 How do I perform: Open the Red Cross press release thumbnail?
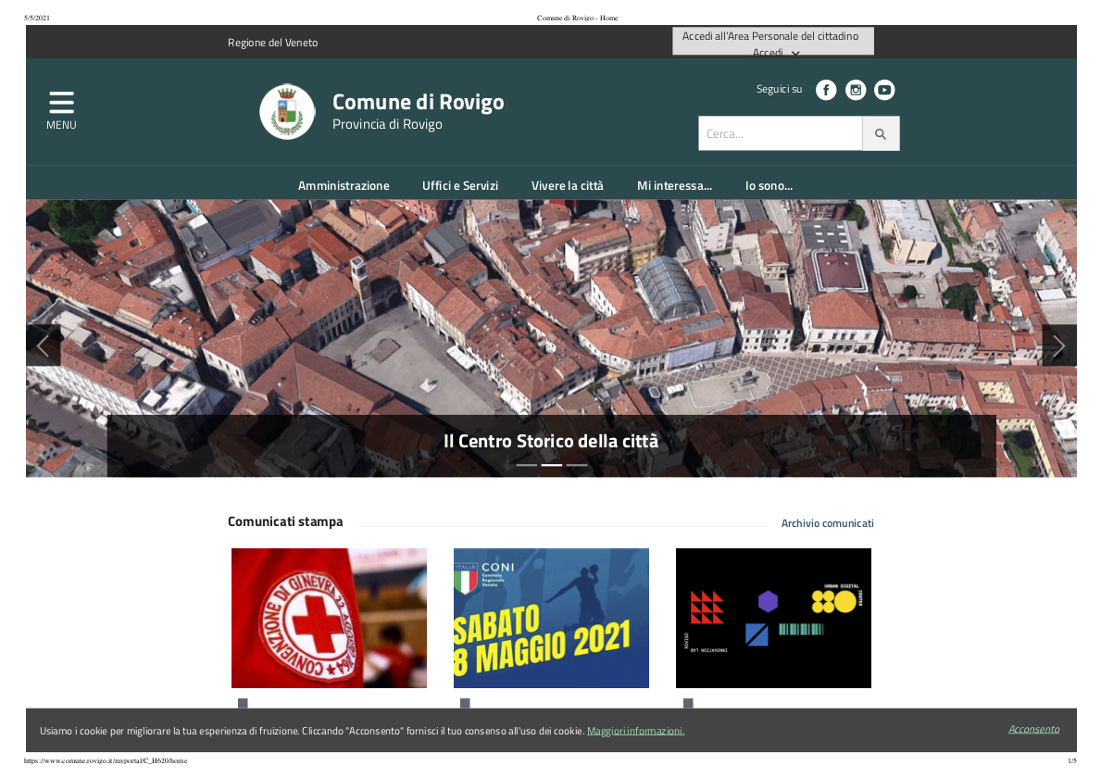330,618
